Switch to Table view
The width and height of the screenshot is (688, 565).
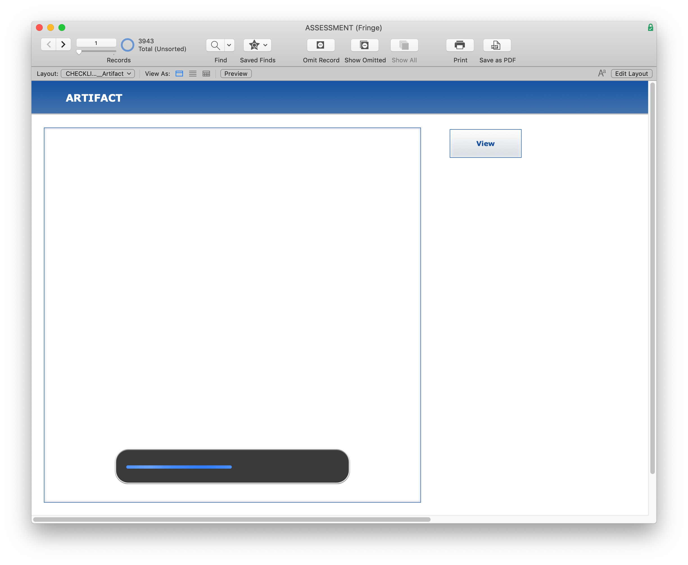[206, 74]
